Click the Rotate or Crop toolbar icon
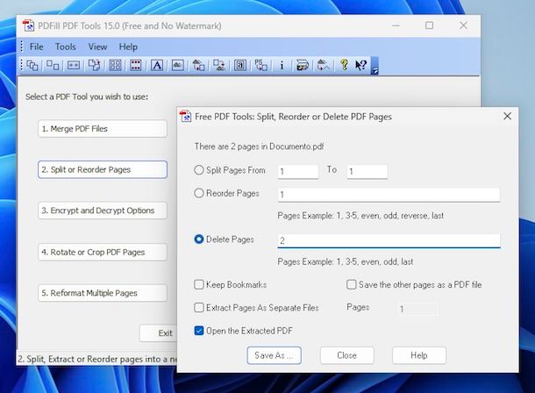Viewport: 535px width, 393px height. click(x=94, y=65)
